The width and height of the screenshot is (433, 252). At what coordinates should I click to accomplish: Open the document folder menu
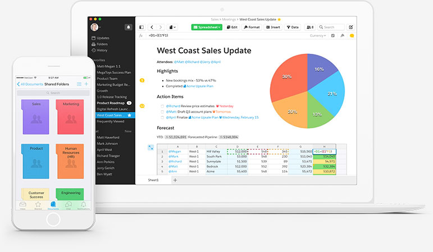(172, 27)
